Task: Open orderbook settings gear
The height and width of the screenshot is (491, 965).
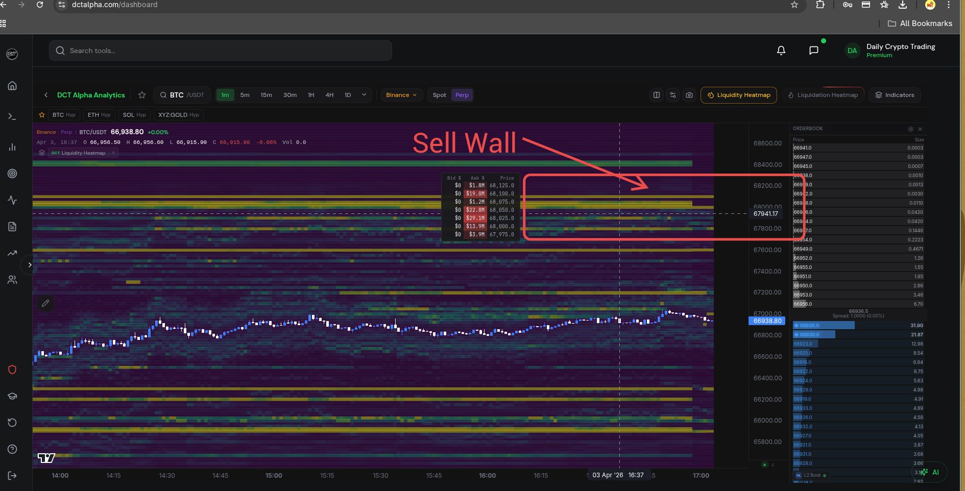Action: pos(910,129)
